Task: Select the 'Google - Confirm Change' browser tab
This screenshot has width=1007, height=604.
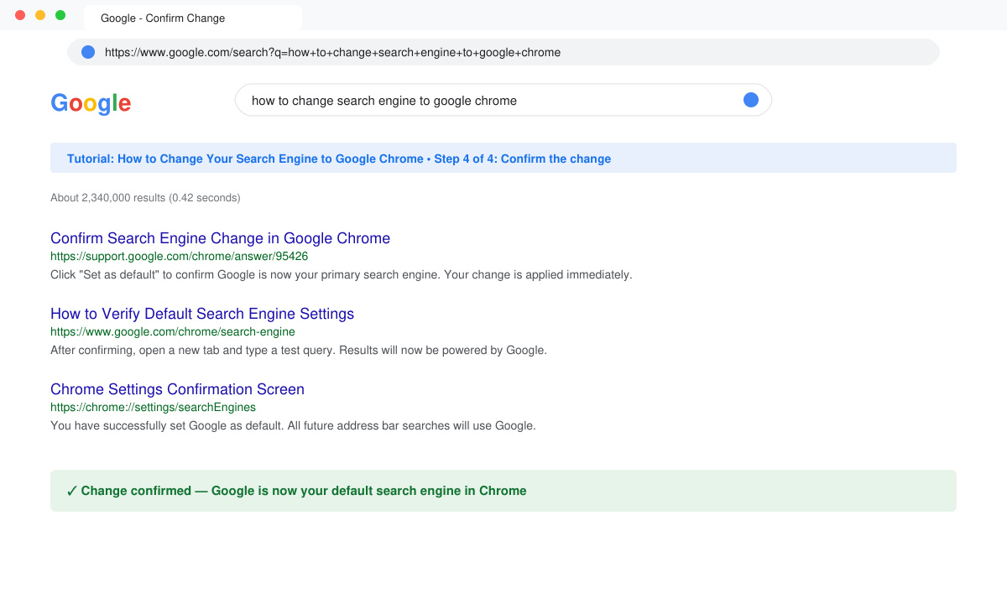Action: (193, 18)
